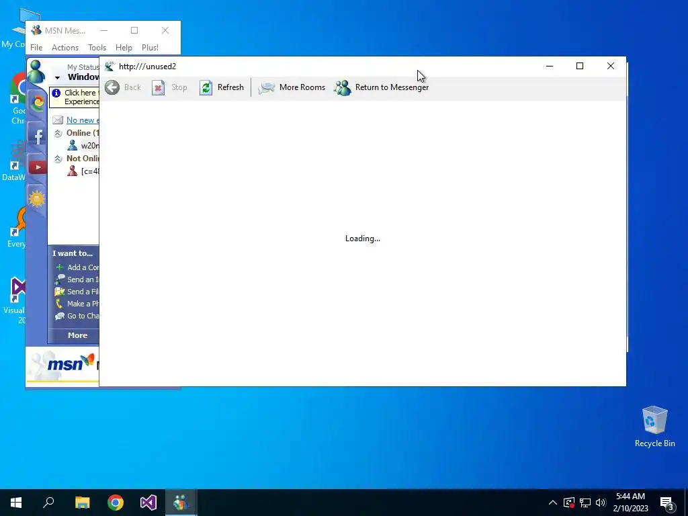Click the Facebook tab in Messenger sidebar
The height and width of the screenshot is (516, 688).
point(38,136)
